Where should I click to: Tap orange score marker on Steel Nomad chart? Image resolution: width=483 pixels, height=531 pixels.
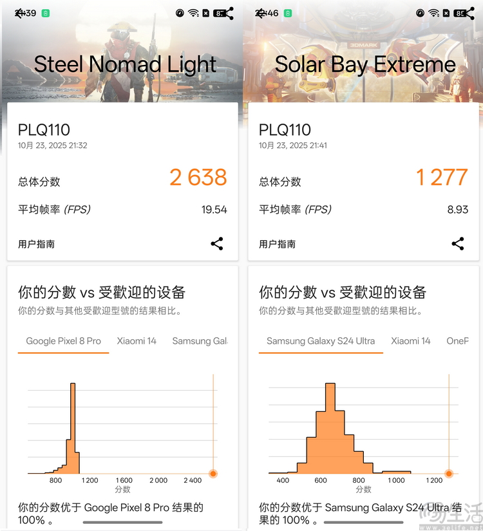pos(213,474)
